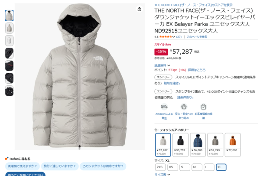Ask Rufus if the jacket is waterproof
The image size is (260, 176).
pyautogui.click(x=103, y=166)
